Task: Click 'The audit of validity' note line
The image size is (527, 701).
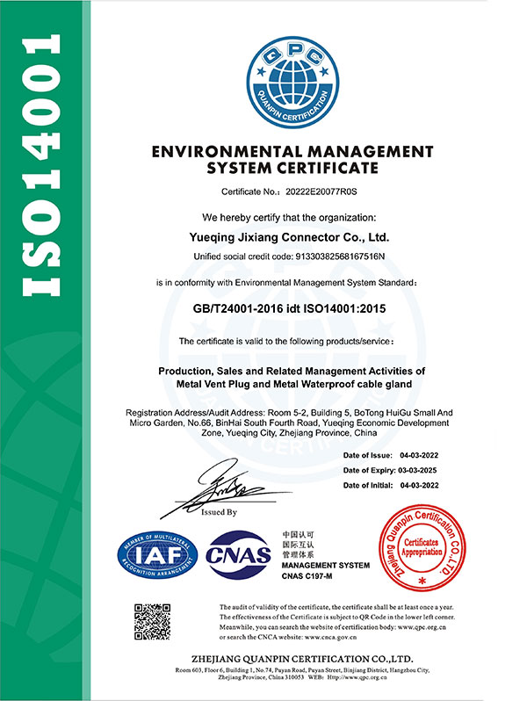Action: 336,607
